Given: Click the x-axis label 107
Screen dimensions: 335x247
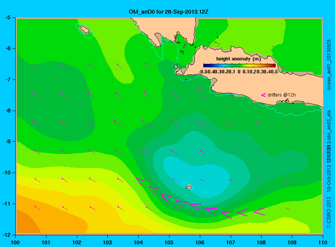Looking at the screenshot, I should (231, 242).
